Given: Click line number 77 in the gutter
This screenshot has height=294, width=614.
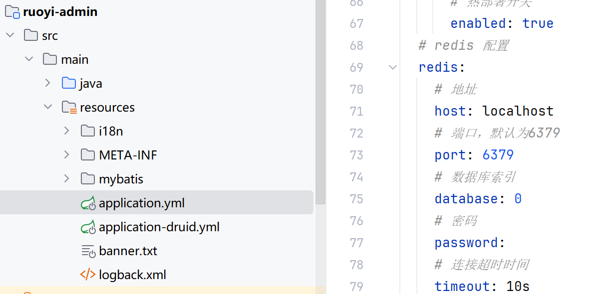Looking at the screenshot, I should 356,243.
